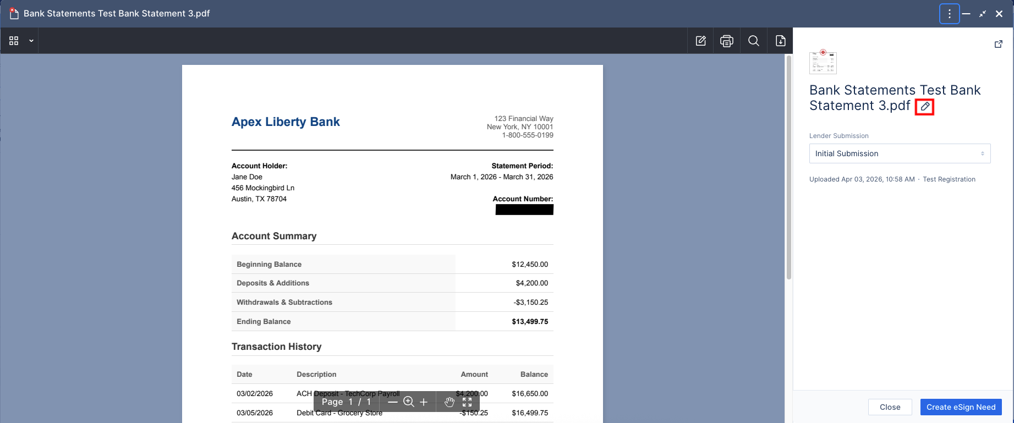Click the Beginning Balance value '$12,450.00'
This screenshot has width=1014, height=423.
530,265
